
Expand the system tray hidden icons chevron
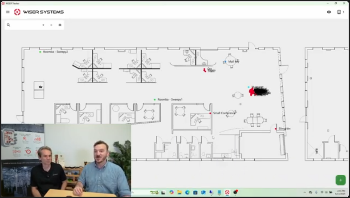tap(305, 192)
